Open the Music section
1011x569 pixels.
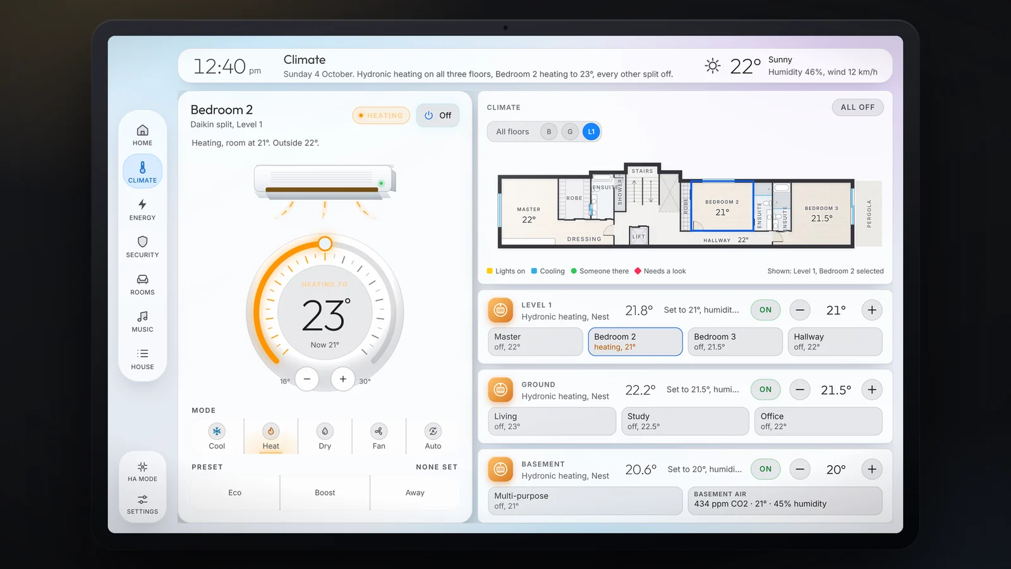pyautogui.click(x=142, y=321)
